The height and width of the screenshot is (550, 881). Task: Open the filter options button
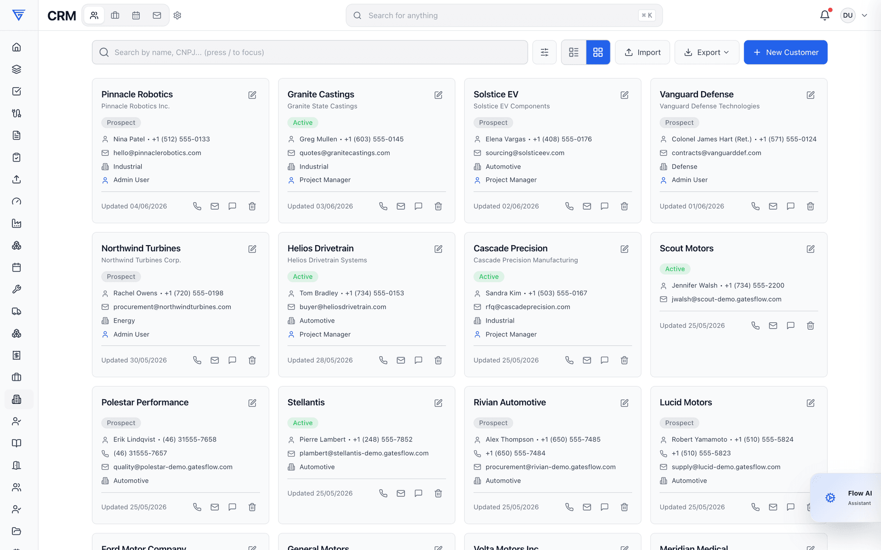pos(545,52)
